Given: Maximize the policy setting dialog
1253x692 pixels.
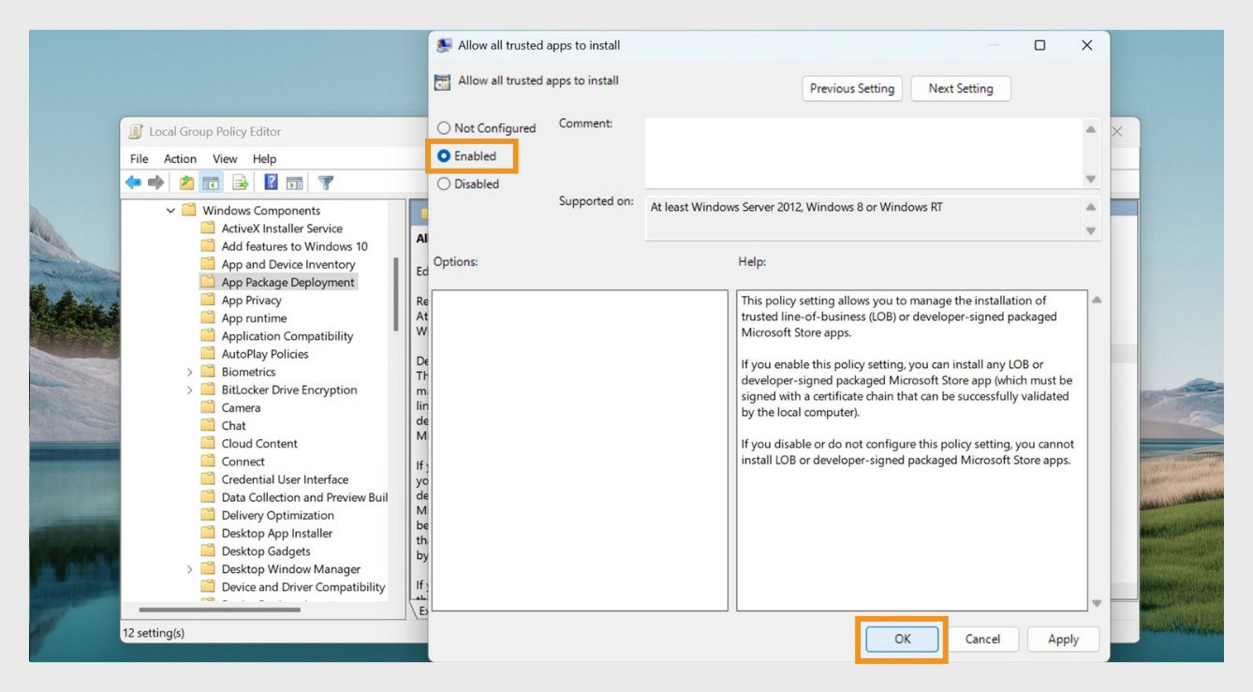Looking at the screenshot, I should (1039, 45).
